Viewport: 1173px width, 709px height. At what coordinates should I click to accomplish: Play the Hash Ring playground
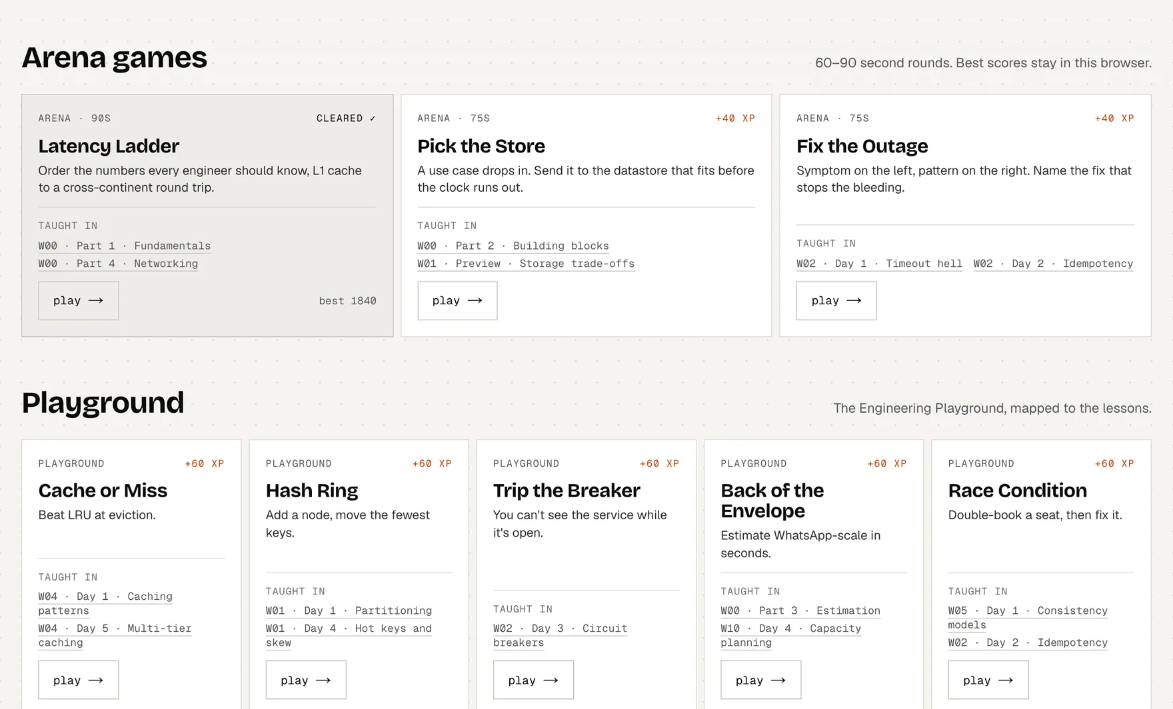[306, 680]
